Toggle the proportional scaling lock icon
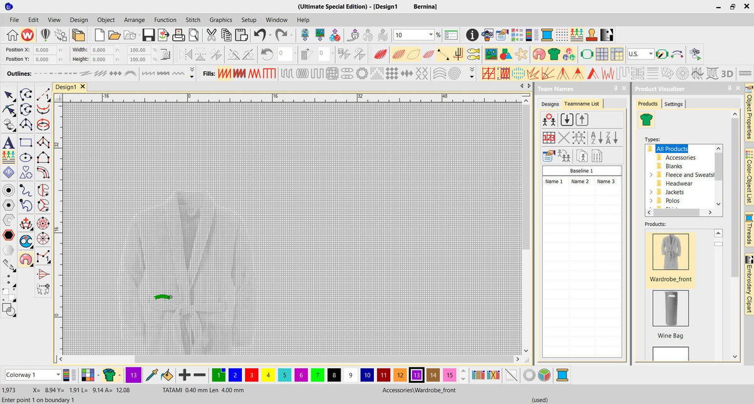754x404 pixels. point(165,55)
